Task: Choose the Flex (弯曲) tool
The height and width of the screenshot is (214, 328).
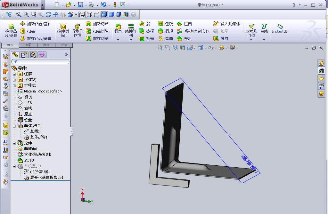Action: [x=165, y=38]
